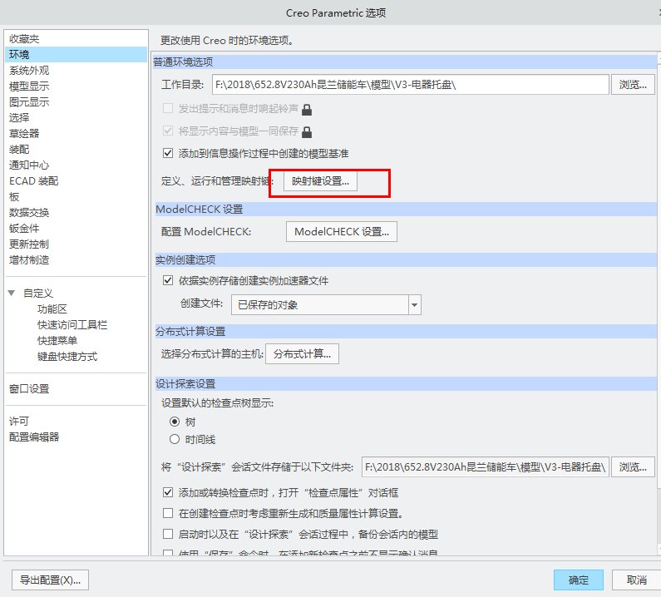Screen dimensions: 661x597
Task: Open 键盘快捷方式 settings
Action: click(x=67, y=357)
